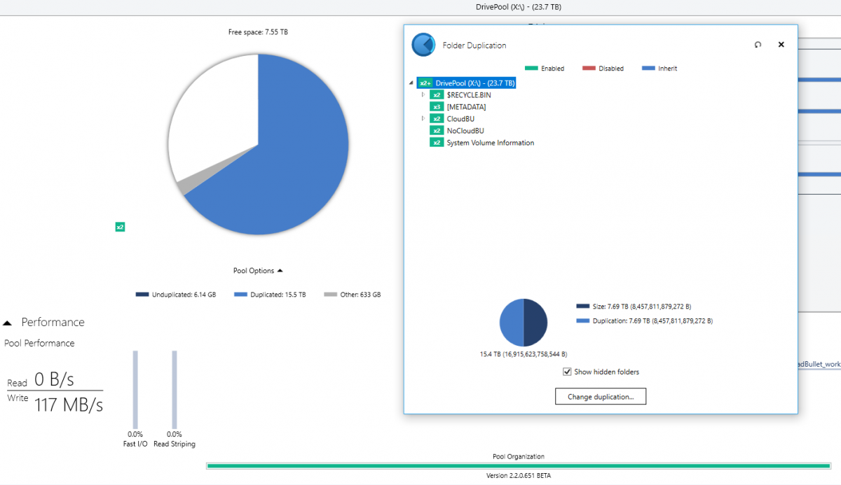Click the 'Folder Duplication' dialog title
This screenshot has height=485, width=841.
(474, 45)
